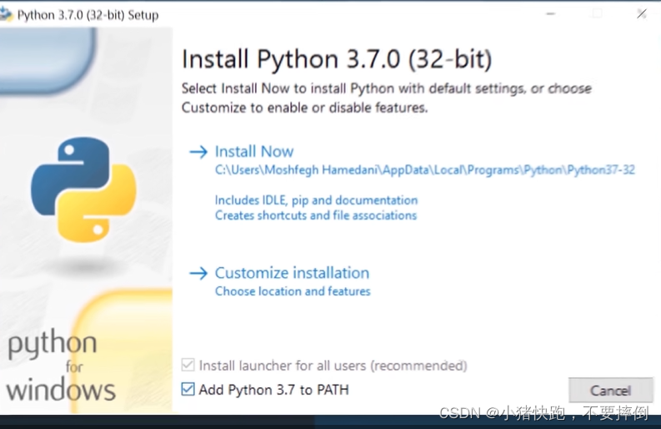
Task: Minimize the Python Setup window
Action: coord(550,14)
